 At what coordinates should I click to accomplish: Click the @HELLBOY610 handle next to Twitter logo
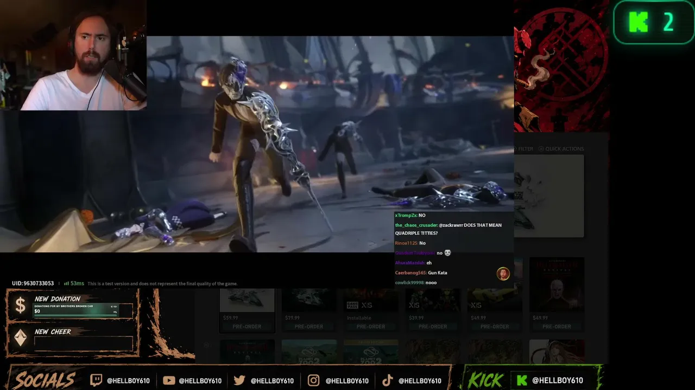(x=272, y=381)
